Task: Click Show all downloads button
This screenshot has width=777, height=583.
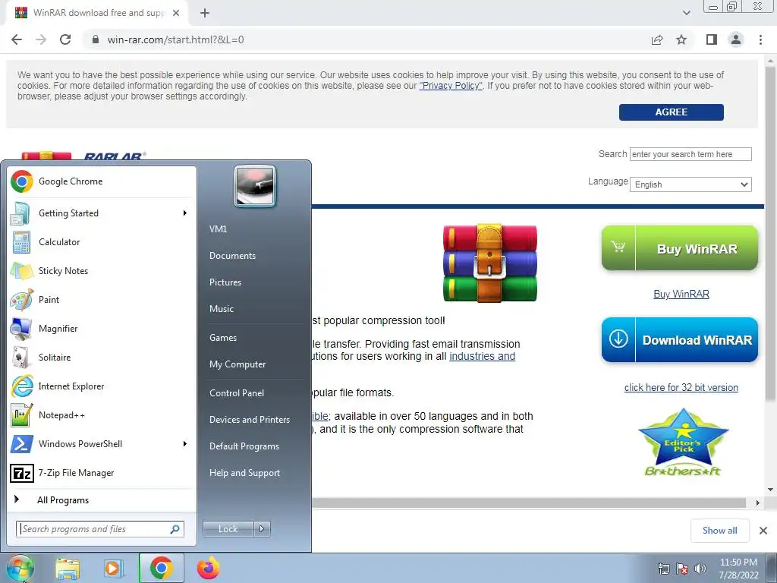Action: (x=720, y=531)
